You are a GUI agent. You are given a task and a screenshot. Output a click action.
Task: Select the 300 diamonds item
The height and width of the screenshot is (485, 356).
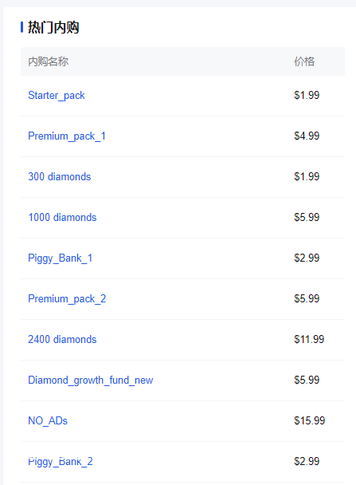(59, 176)
